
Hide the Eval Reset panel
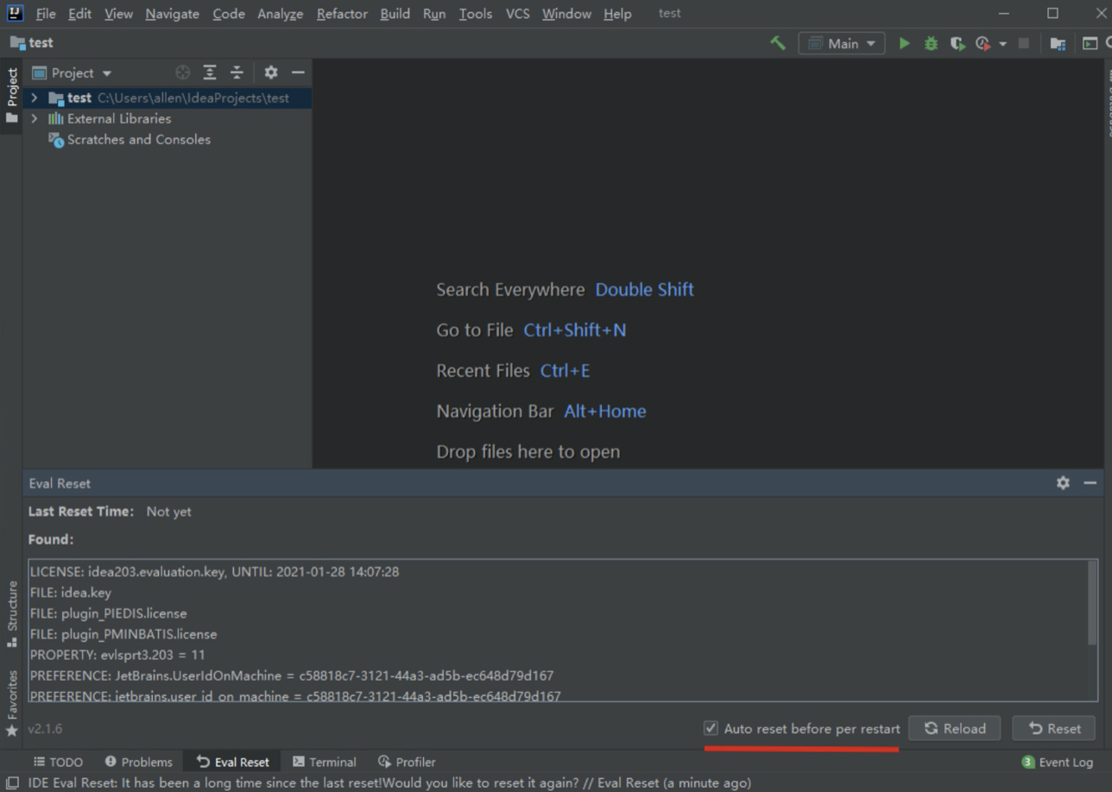coord(1090,483)
